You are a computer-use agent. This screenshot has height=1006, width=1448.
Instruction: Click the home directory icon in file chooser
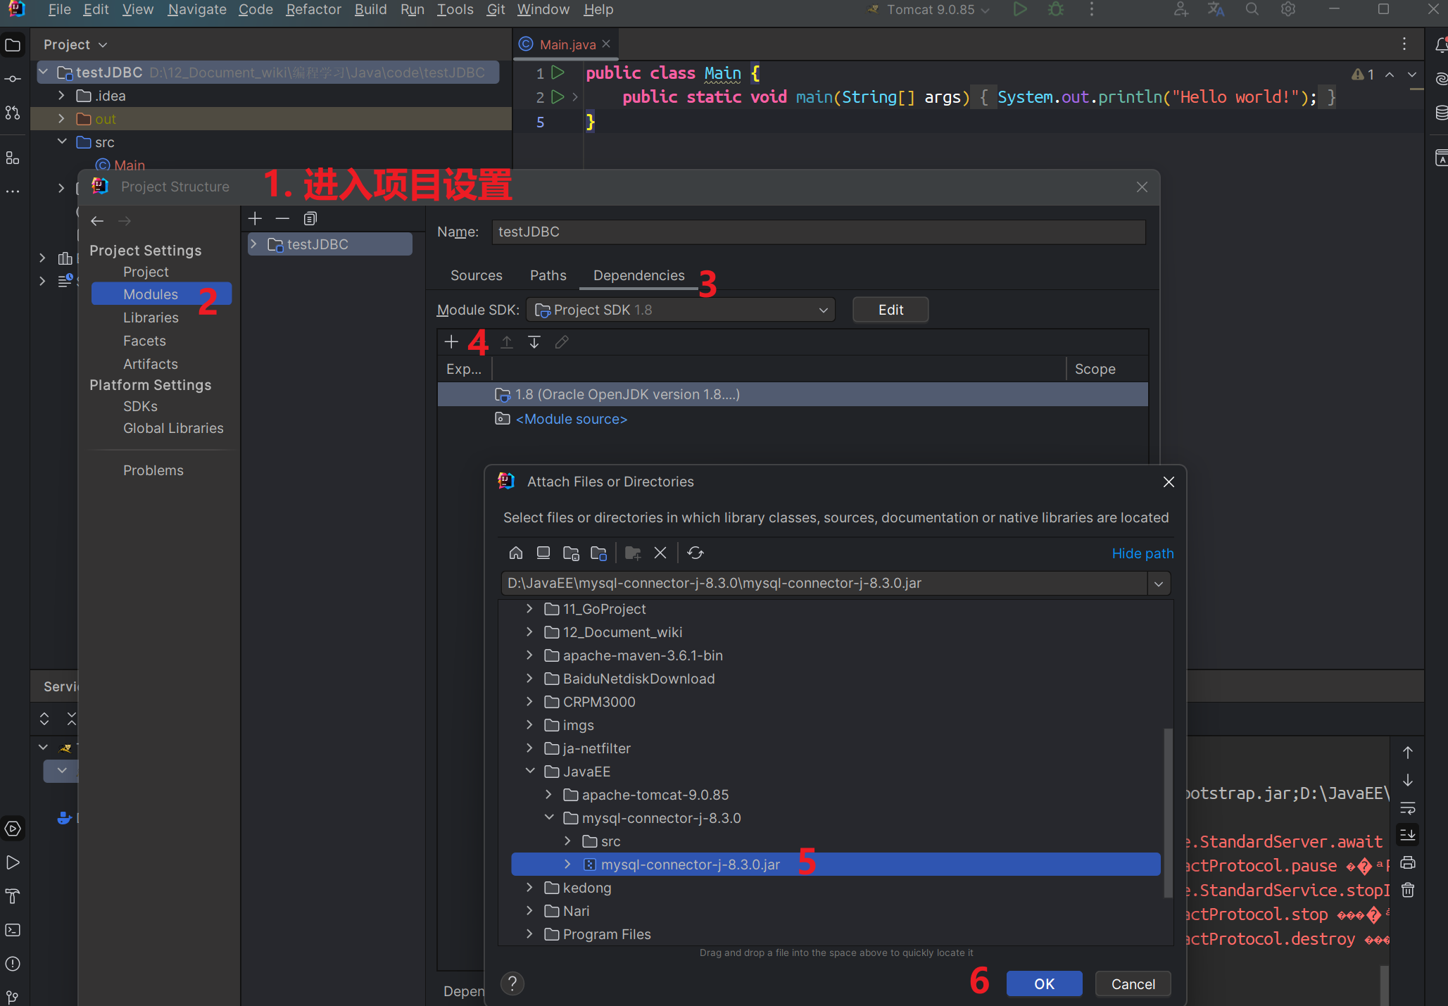tap(515, 553)
